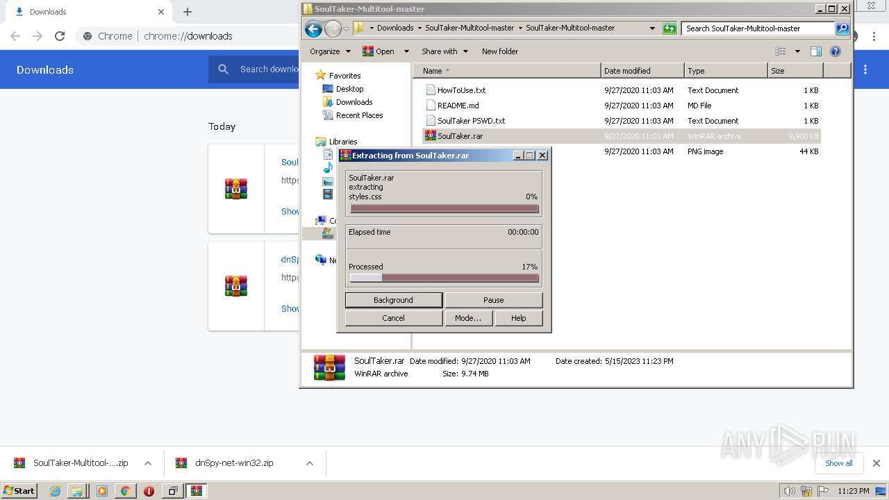Click the README.md file icon
889x500 pixels.
[431, 106]
